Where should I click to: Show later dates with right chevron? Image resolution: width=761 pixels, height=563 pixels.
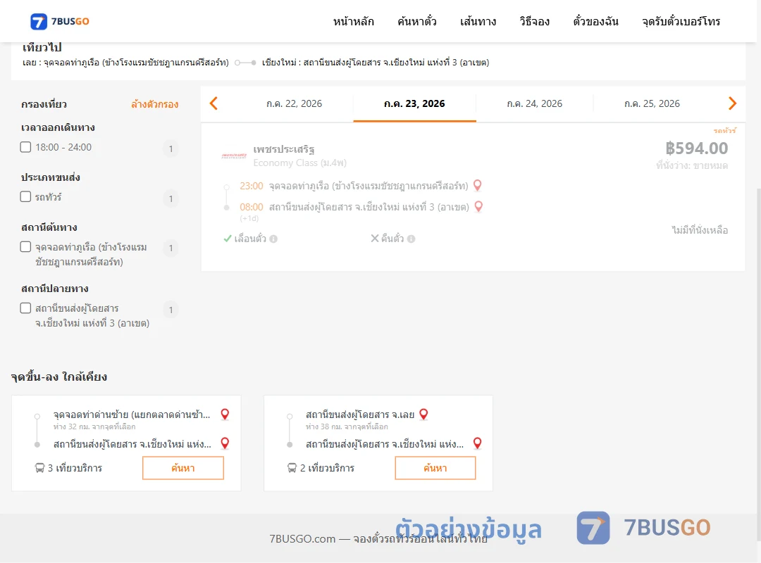click(x=732, y=103)
